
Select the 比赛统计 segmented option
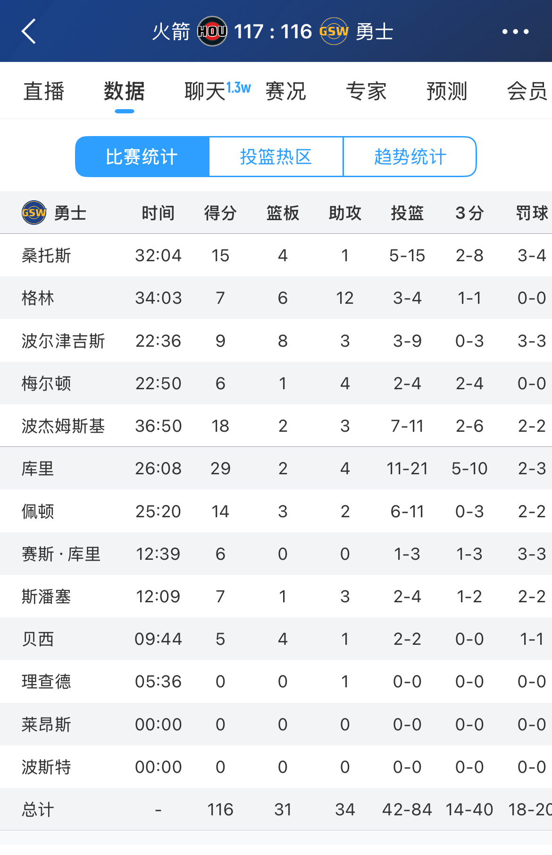click(x=142, y=156)
